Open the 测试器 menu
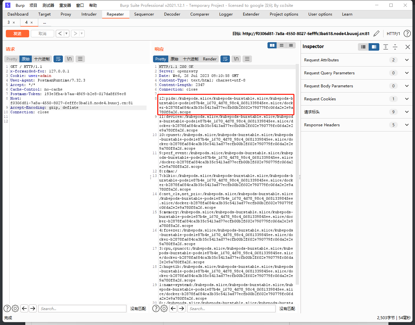This screenshot has height=325, width=415. [x=48, y=5]
